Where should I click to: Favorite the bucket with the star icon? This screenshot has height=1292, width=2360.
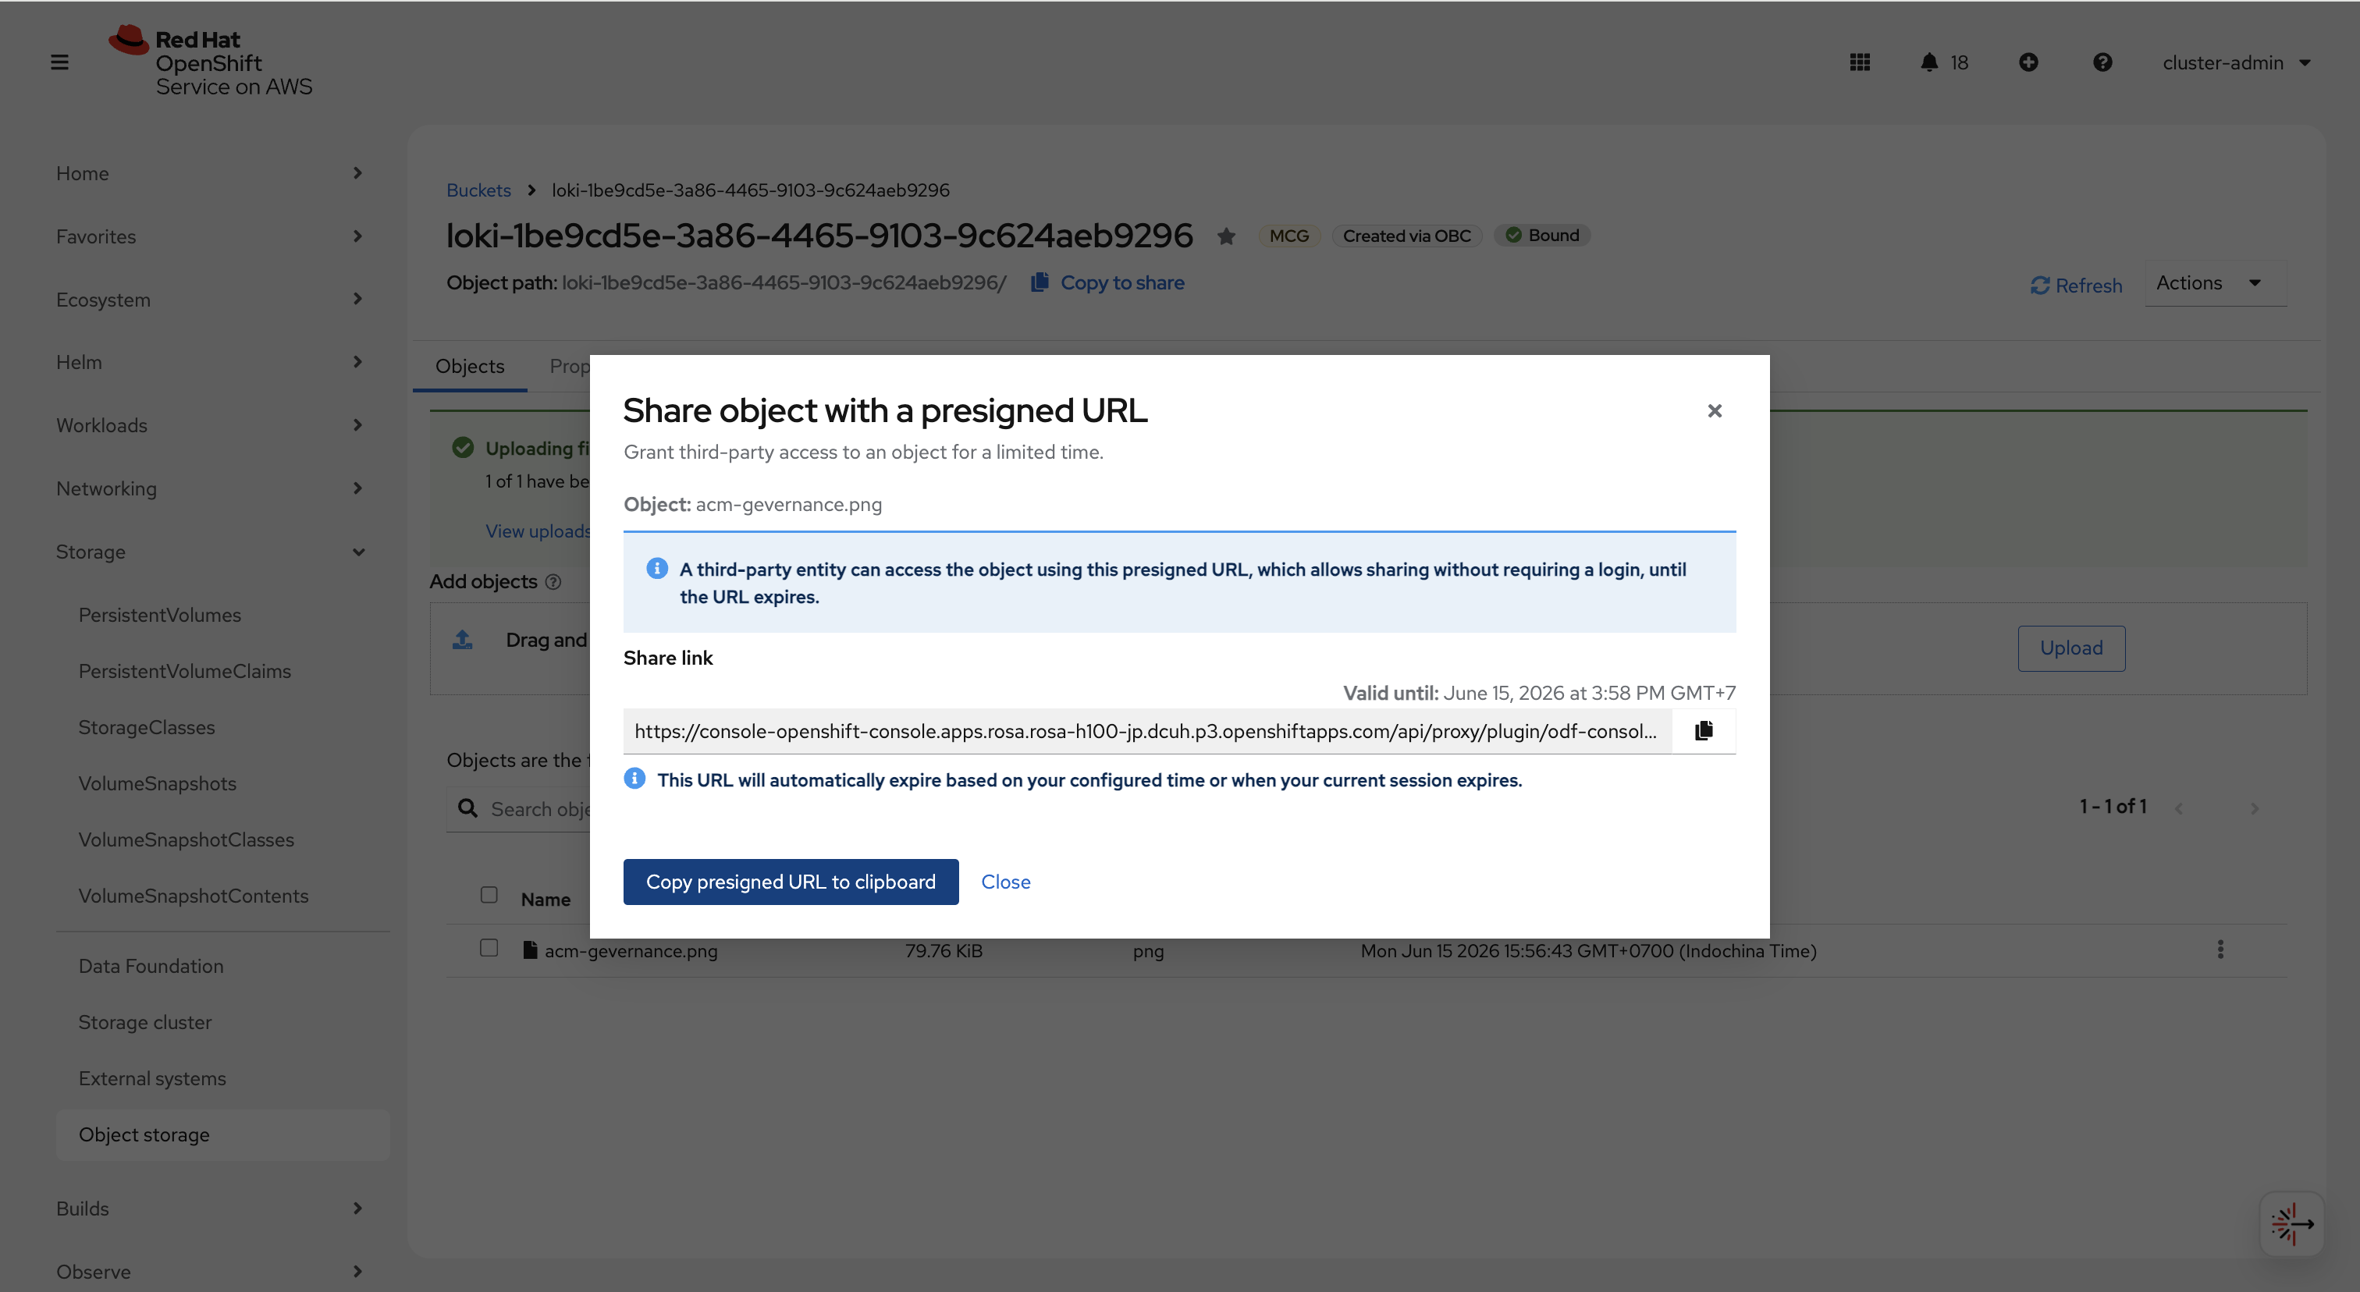click(x=1226, y=236)
